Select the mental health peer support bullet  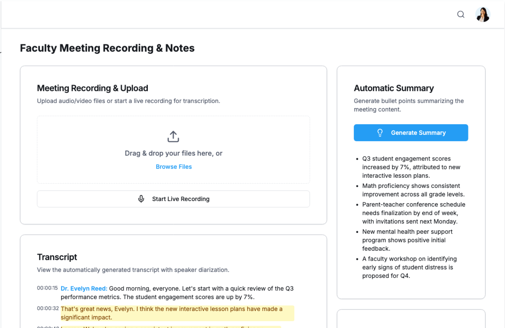click(x=407, y=240)
